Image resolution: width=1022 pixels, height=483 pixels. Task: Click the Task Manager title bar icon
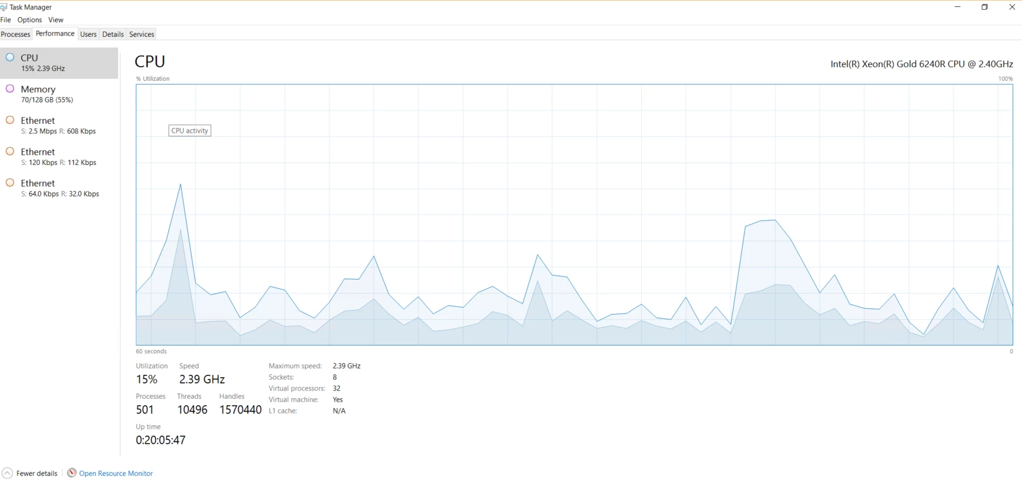(x=4, y=7)
